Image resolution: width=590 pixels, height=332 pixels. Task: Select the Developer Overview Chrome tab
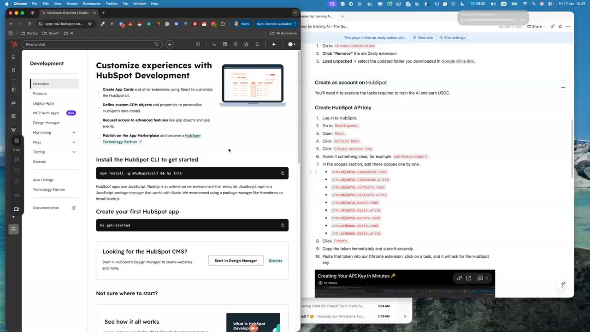pyautogui.click(x=68, y=13)
